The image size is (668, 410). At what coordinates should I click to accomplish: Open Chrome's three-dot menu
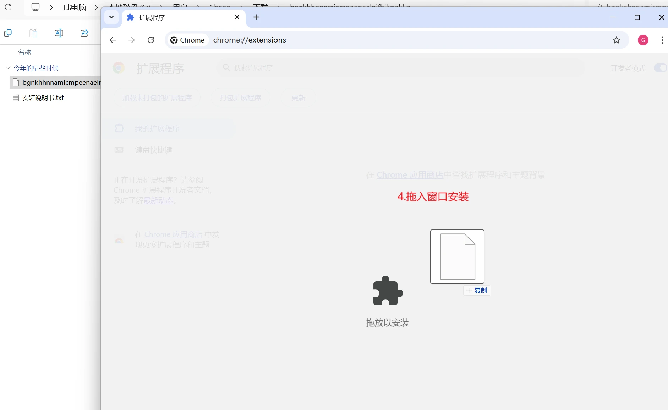(662, 40)
